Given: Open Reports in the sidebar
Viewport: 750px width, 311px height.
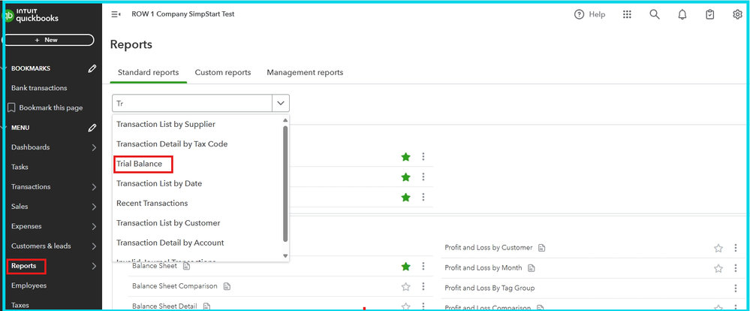Looking at the screenshot, I should click(x=24, y=266).
